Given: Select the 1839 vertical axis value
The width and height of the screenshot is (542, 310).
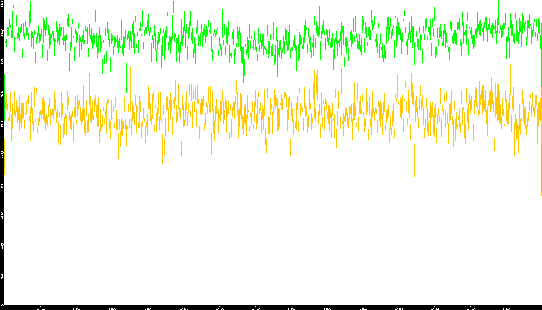Looking at the screenshot, I should 2,215.
